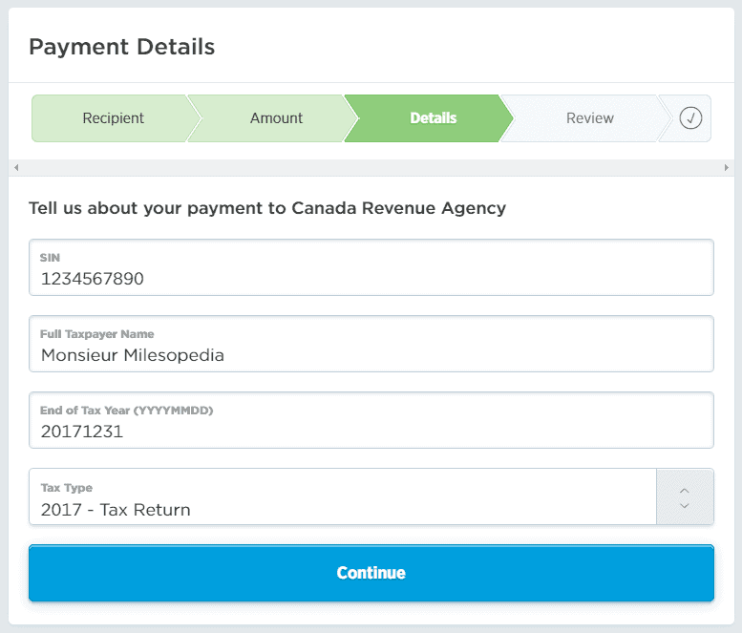Return to the Amount step
Viewport: 742px width, 633px height.
tap(276, 118)
